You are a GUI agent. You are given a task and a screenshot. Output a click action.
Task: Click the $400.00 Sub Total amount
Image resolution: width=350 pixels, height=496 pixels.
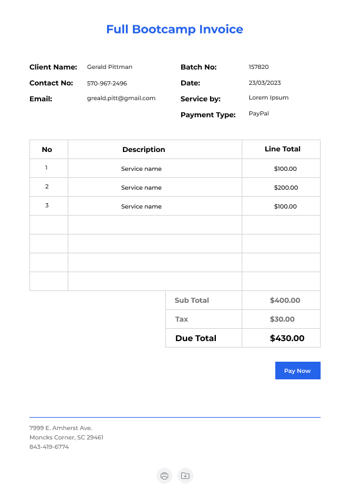coord(285,300)
